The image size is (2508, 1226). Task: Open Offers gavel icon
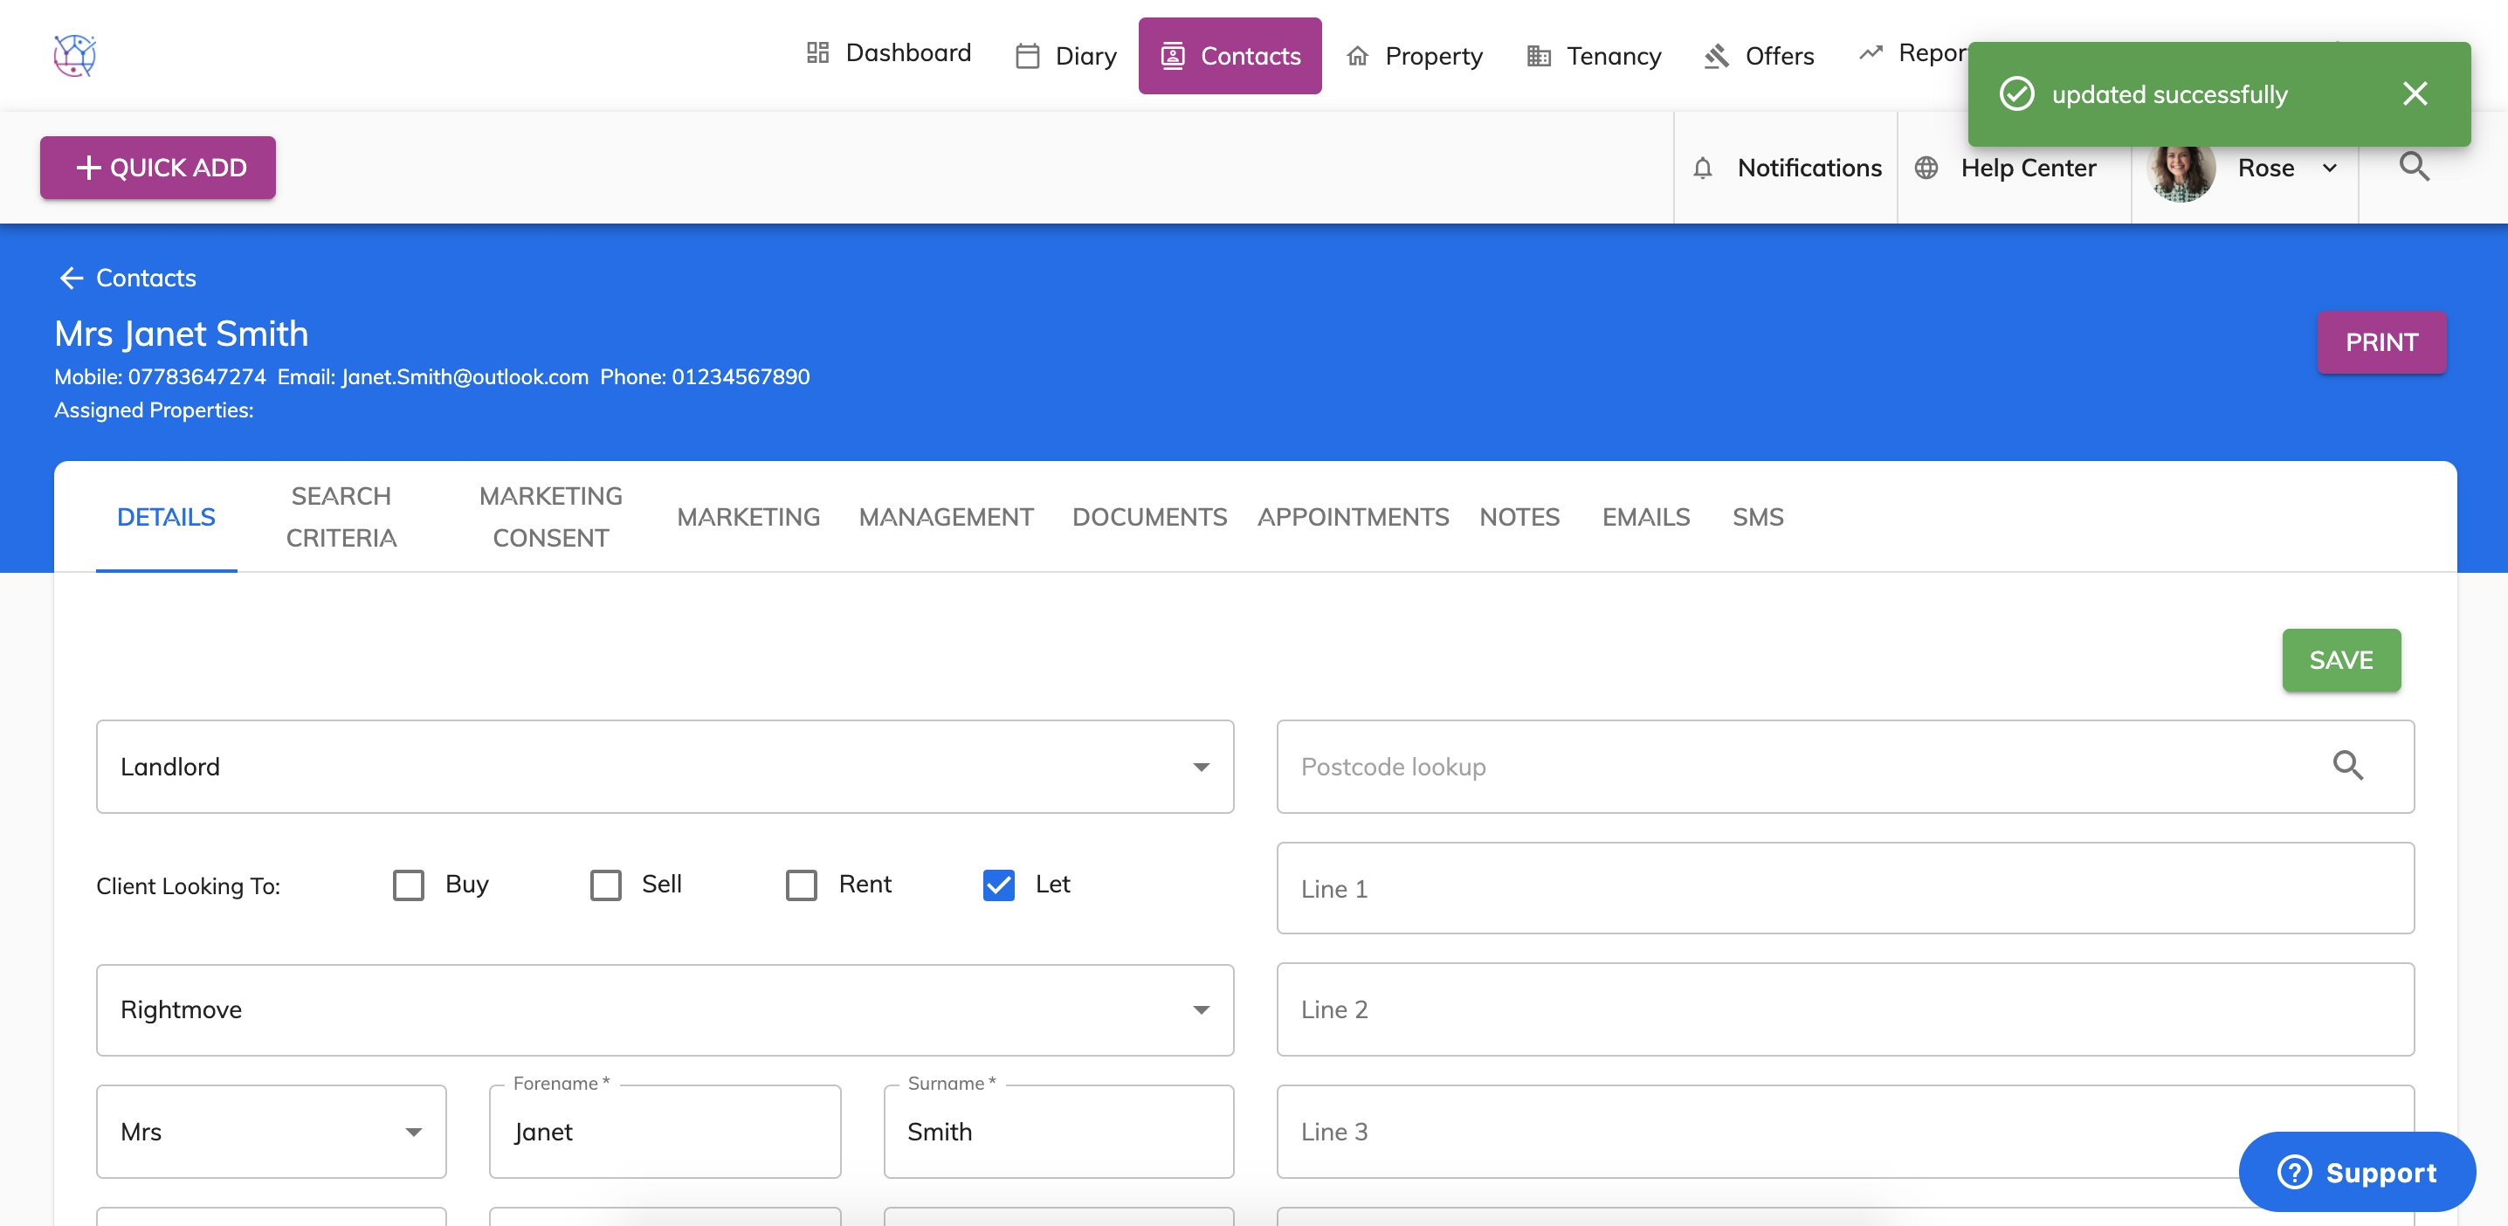click(1717, 56)
